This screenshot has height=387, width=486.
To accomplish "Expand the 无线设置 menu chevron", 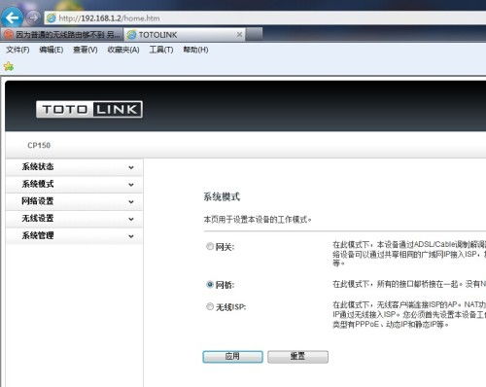I will click(131, 219).
